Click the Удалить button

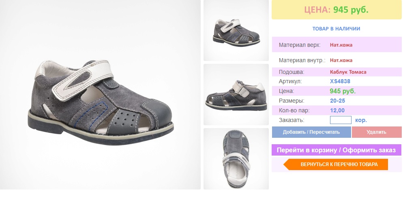coord(376,132)
